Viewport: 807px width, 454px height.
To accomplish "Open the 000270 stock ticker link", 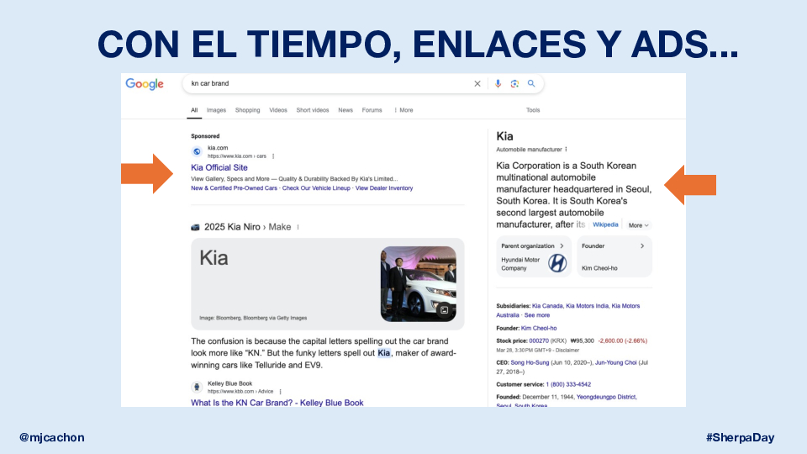I will point(539,340).
